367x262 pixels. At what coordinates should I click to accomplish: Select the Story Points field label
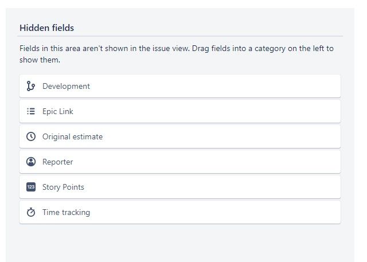tap(63, 187)
